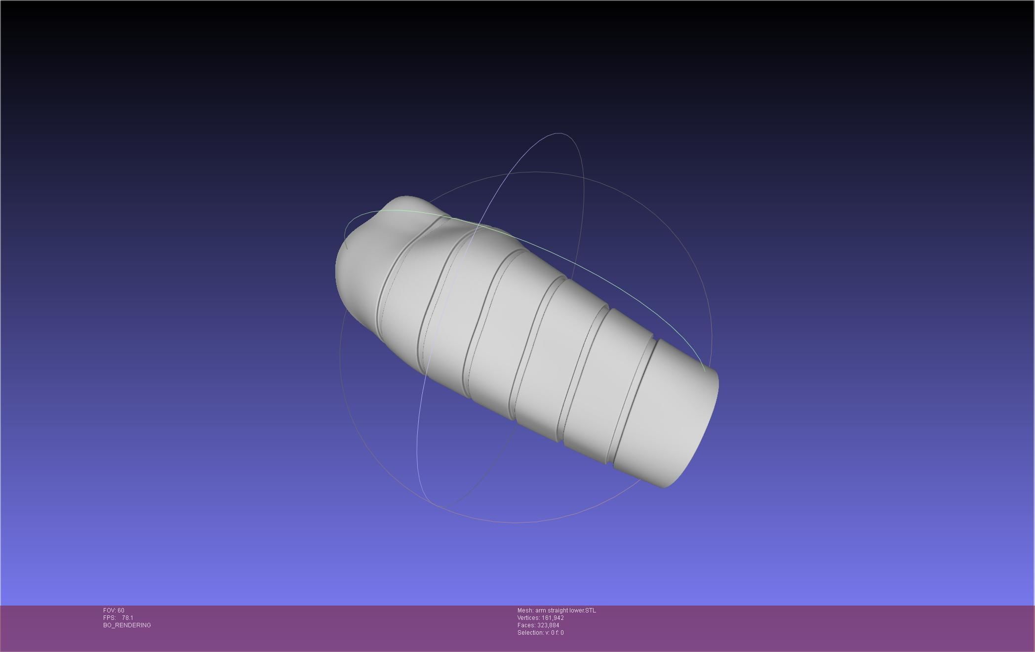Click the Selection: v: 0 f: 0 line
Screen dimensions: 1035x652
541,633
